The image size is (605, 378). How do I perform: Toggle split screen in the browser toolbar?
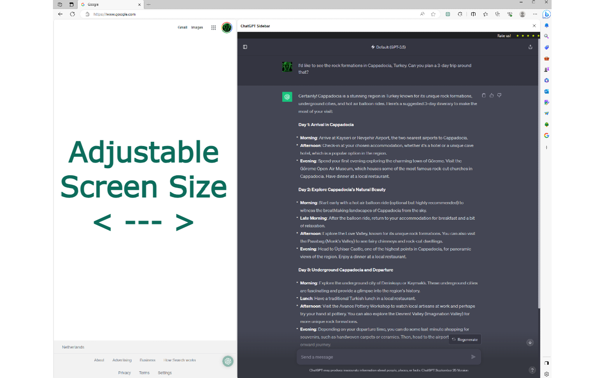(473, 14)
